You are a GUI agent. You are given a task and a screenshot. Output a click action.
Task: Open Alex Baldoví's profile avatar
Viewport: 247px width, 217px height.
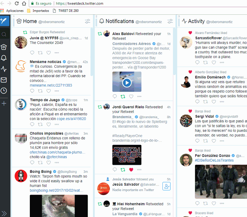(107, 34)
